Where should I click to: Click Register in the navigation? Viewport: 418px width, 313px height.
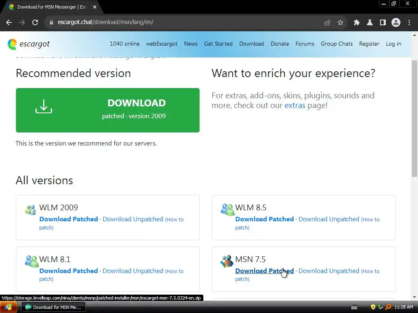369,44
